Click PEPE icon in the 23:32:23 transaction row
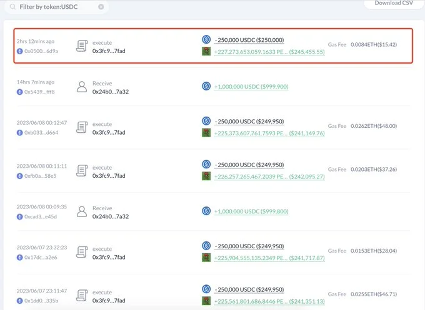The width and height of the screenshot is (425, 310). pos(206,258)
